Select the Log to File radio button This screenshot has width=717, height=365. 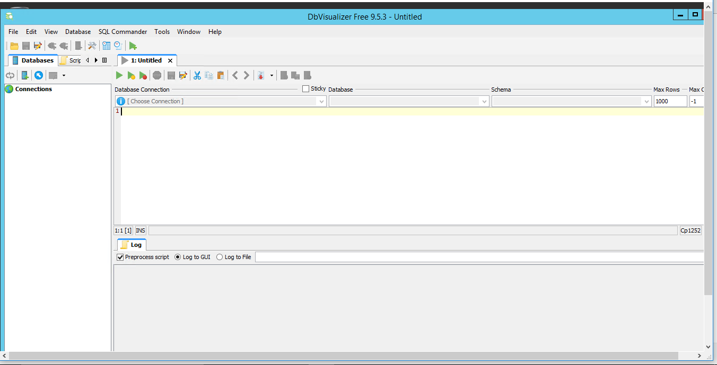click(x=220, y=257)
